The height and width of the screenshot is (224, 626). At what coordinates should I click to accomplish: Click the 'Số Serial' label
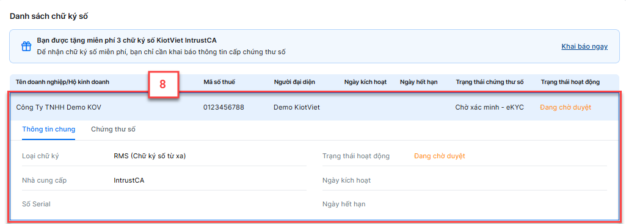[36, 204]
